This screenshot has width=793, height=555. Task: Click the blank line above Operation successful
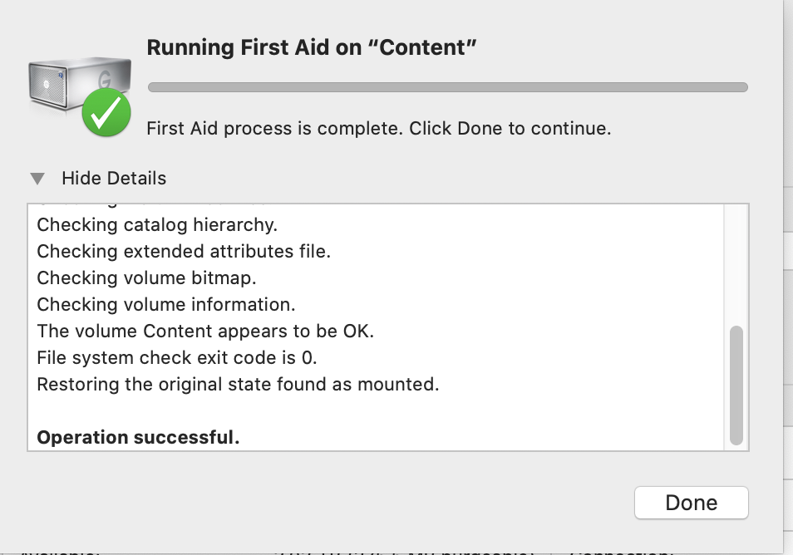point(376,411)
